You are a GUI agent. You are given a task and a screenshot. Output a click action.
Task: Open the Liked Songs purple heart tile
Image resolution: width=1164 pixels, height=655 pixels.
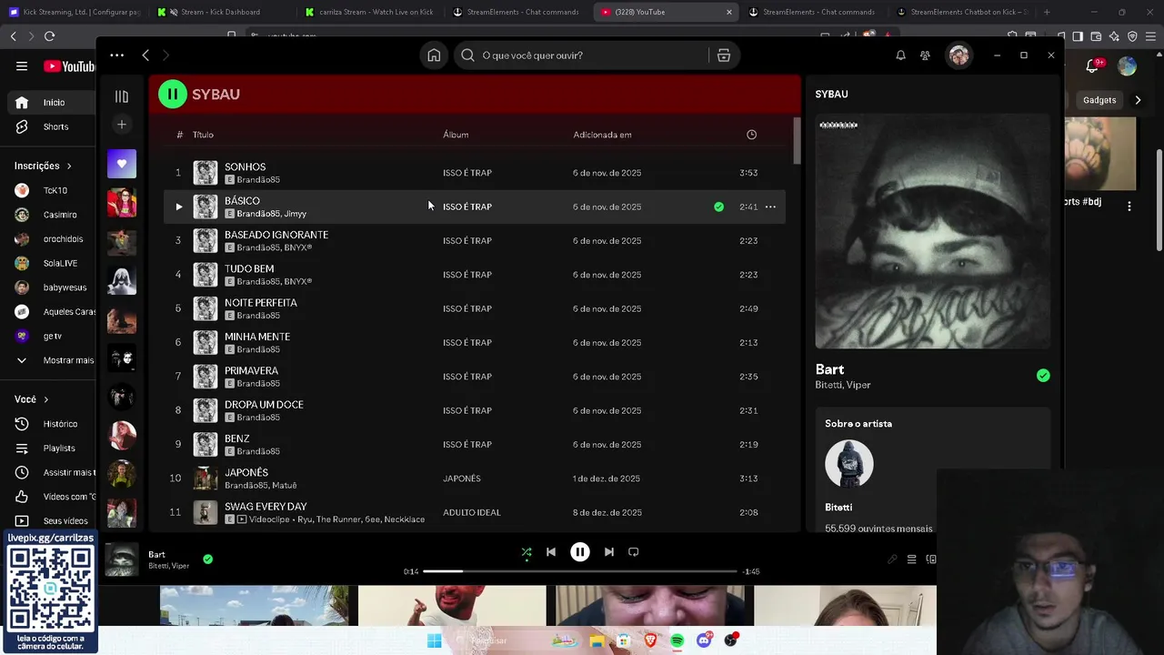(x=122, y=164)
